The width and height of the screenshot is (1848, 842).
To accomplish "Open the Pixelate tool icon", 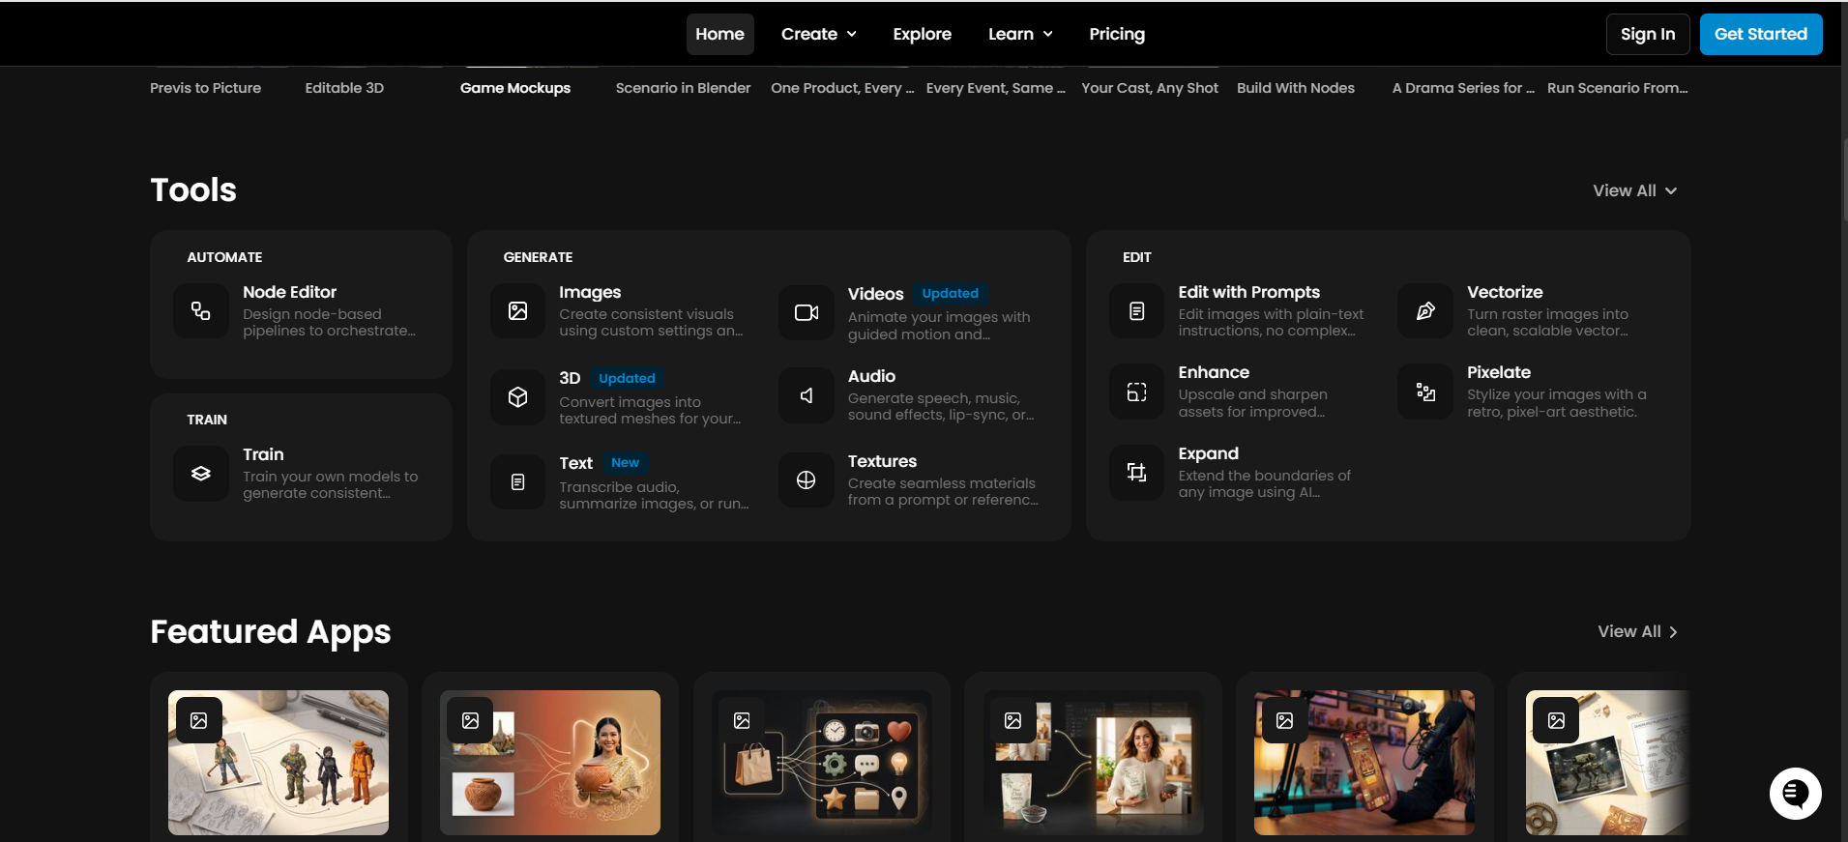I will pyautogui.click(x=1425, y=392).
